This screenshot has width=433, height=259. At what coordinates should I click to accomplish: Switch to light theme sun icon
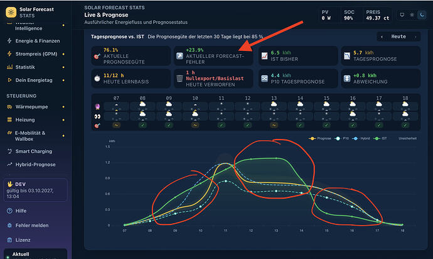tap(412, 15)
